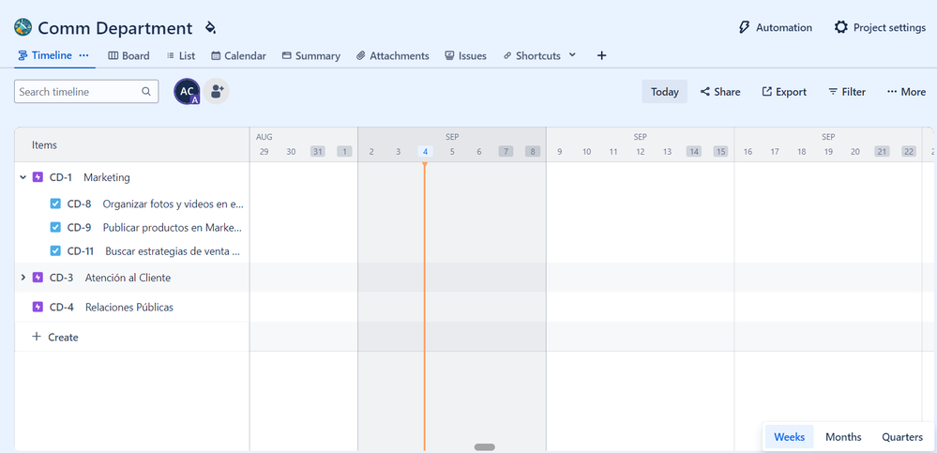The height and width of the screenshot is (453, 937).
Task: Click the CD-3 epic lightning icon
Action: [x=38, y=278]
